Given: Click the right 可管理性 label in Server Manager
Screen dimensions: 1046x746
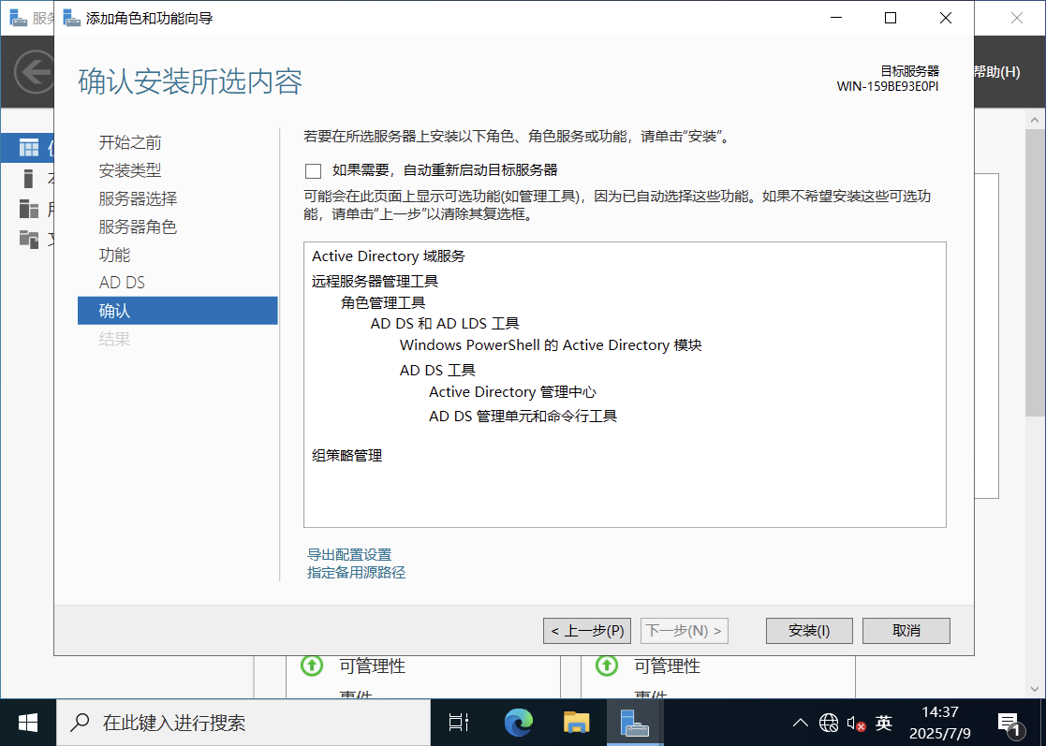Looking at the screenshot, I should tap(667, 666).
